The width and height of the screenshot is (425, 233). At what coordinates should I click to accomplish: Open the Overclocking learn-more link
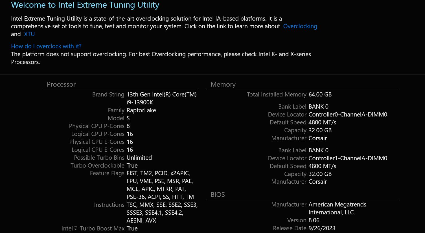pyautogui.click(x=300, y=26)
